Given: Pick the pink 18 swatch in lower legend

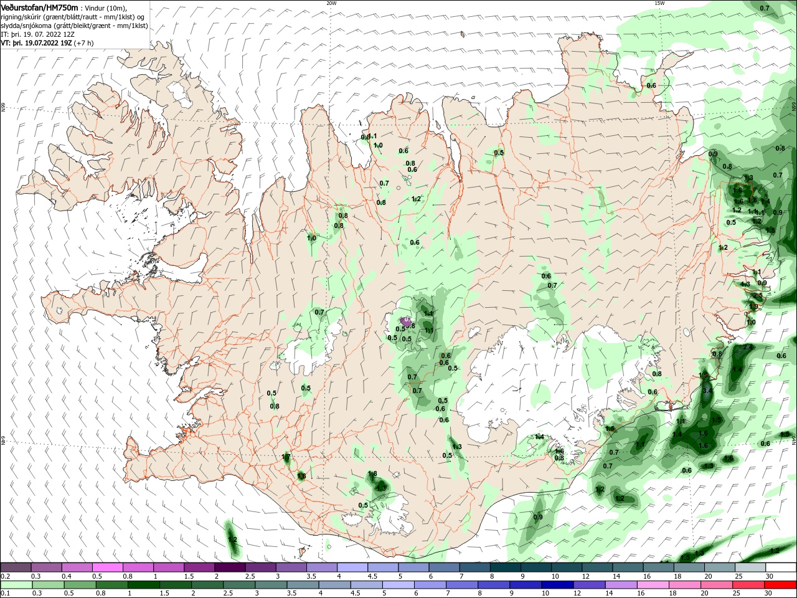Looking at the screenshot, I should point(683,584).
